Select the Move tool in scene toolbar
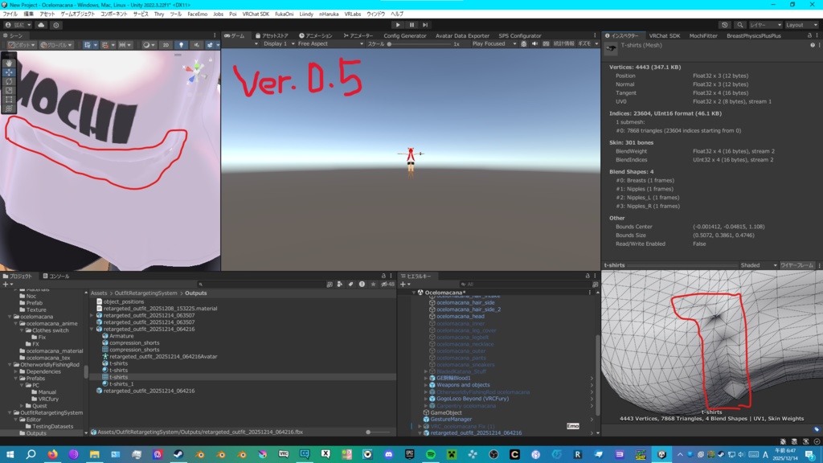The width and height of the screenshot is (823, 463). tap(9, 72)
